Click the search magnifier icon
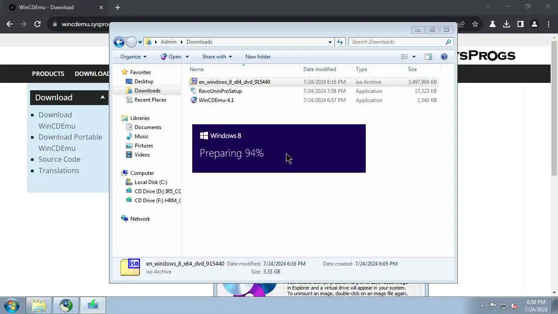 point(448,42)
